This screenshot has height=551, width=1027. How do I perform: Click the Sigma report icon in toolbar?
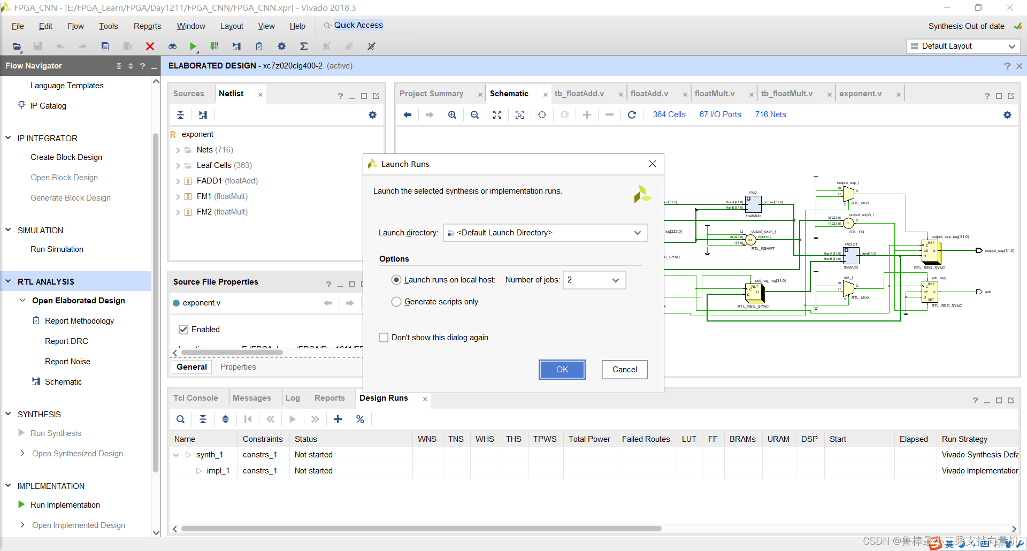click(304, 47)
